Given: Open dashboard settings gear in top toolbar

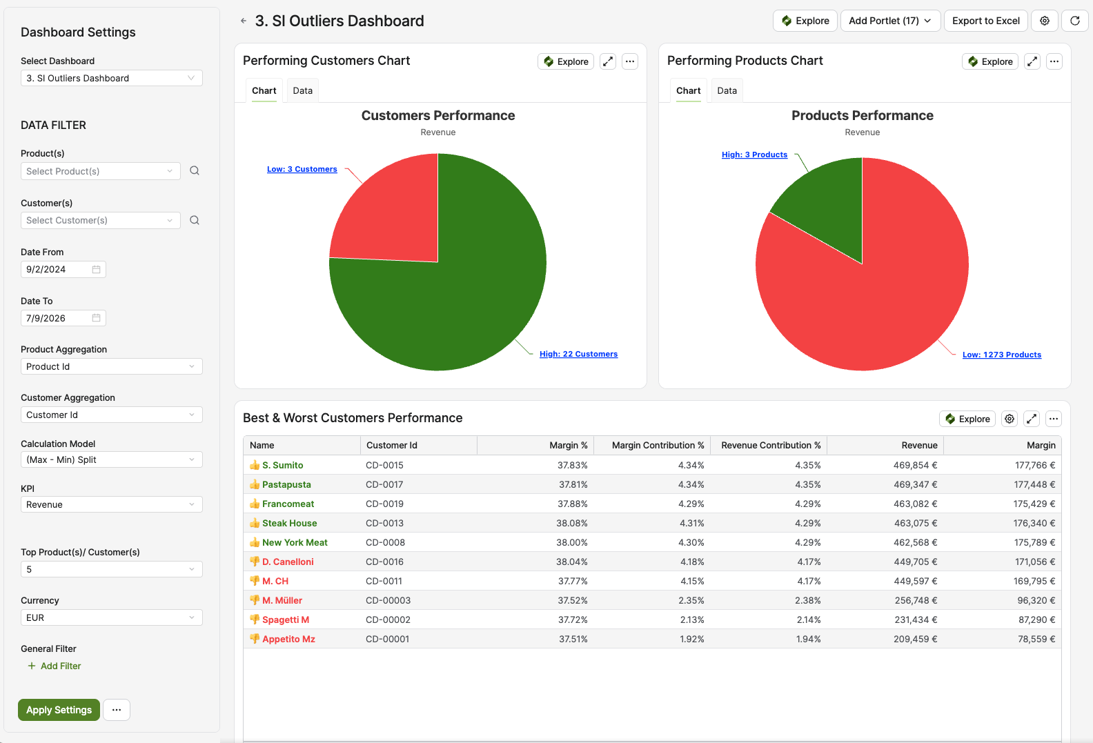Looking at the screenshot, I should pyautogui.click(x=1045, y=21).
